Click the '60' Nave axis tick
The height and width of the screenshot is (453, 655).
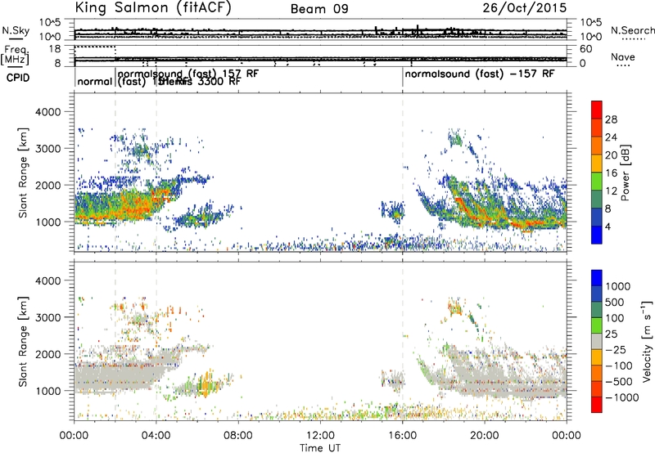[x=585, y=49]
